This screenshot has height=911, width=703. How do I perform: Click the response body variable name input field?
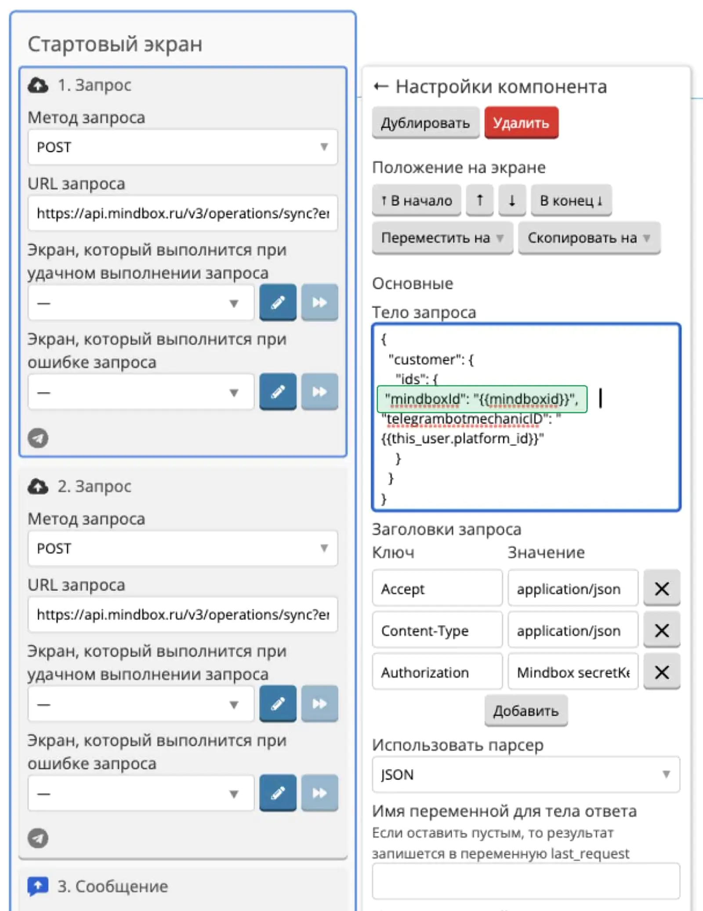click(x=525, y=881)
